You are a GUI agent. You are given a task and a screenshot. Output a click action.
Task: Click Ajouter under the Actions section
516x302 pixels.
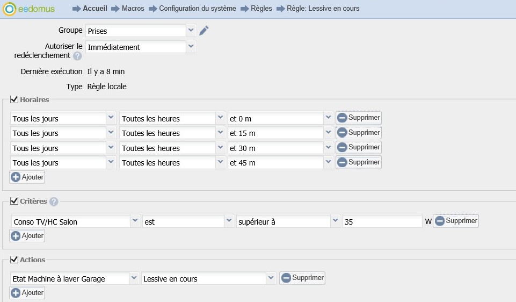coord(27,293)
